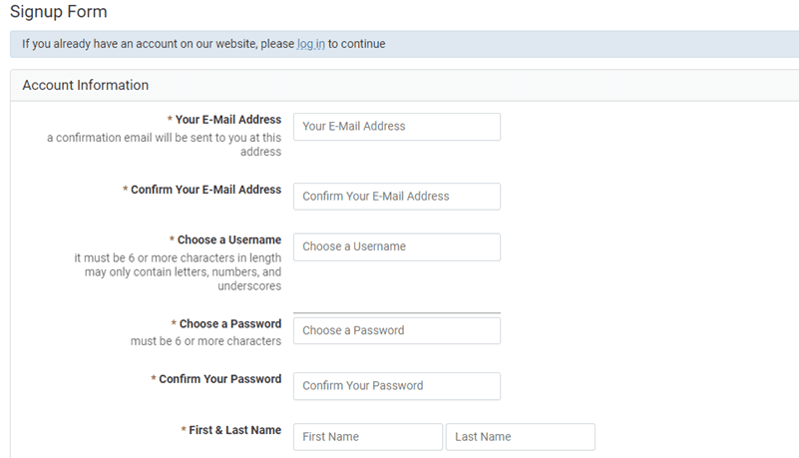Viewport: 799px width, 458px height.
Task: Click the bold "Confirm Your E-Mail Address" label
Action: point(205,190)
